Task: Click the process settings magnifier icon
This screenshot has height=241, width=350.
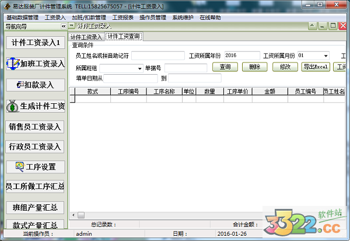Action: pyautogui.click(x=20, y=167)
